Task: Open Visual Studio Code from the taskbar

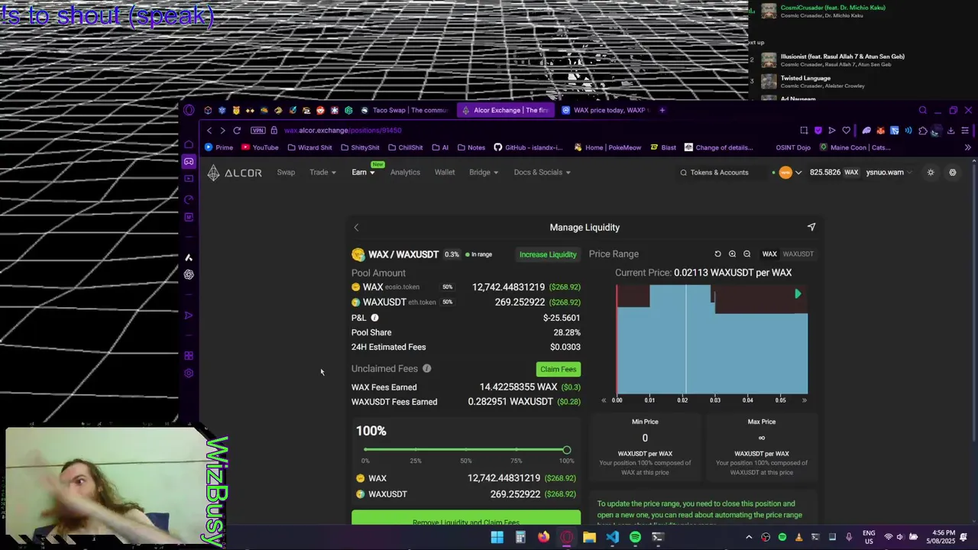Action: (612, 537)
